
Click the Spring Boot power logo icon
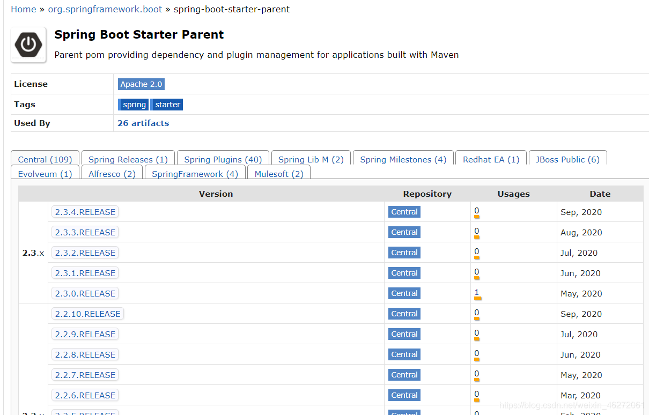[28, 45]
